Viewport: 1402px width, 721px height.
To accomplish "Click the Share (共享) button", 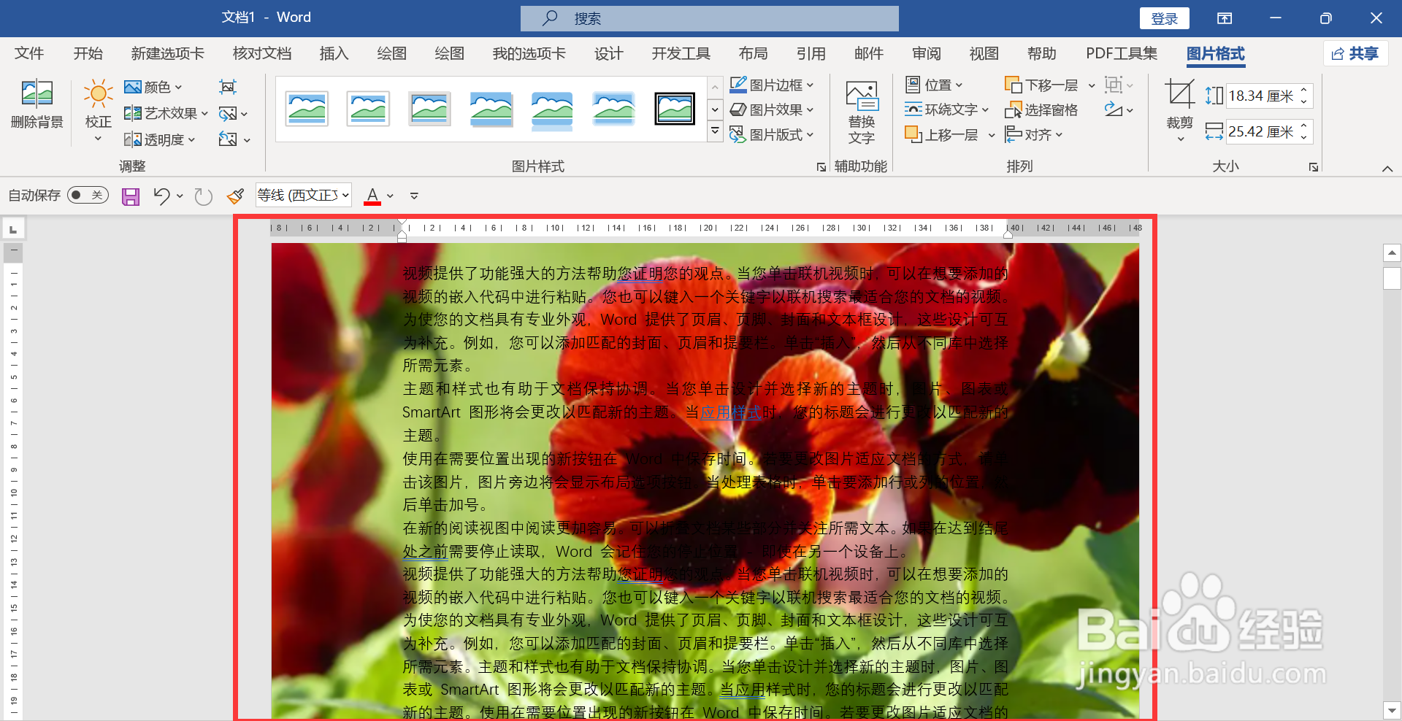I will pyautogui.click(x=1355, y=53).
